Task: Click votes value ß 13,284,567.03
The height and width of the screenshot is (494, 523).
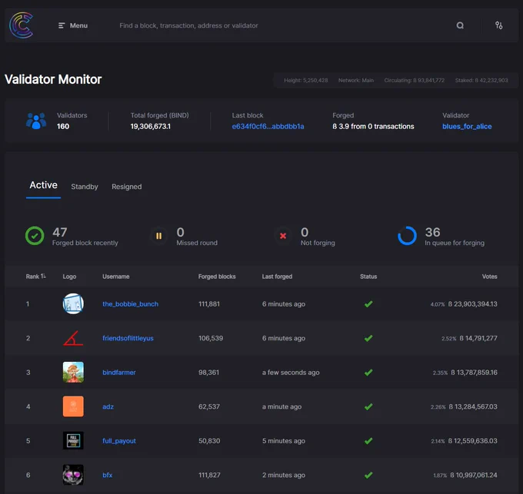Action: click(473, 406)
